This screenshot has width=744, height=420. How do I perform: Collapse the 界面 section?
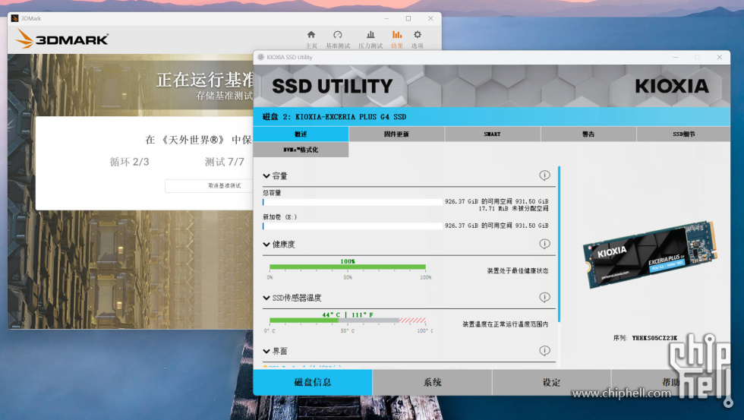point(266,351)
